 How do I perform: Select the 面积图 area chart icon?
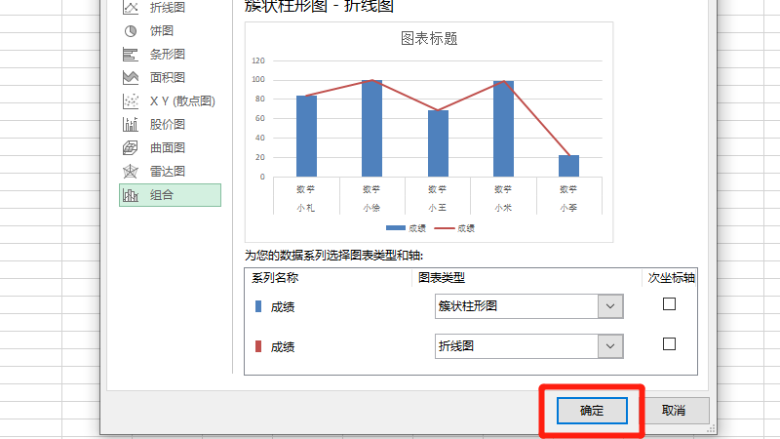click(x=130, y=78)
